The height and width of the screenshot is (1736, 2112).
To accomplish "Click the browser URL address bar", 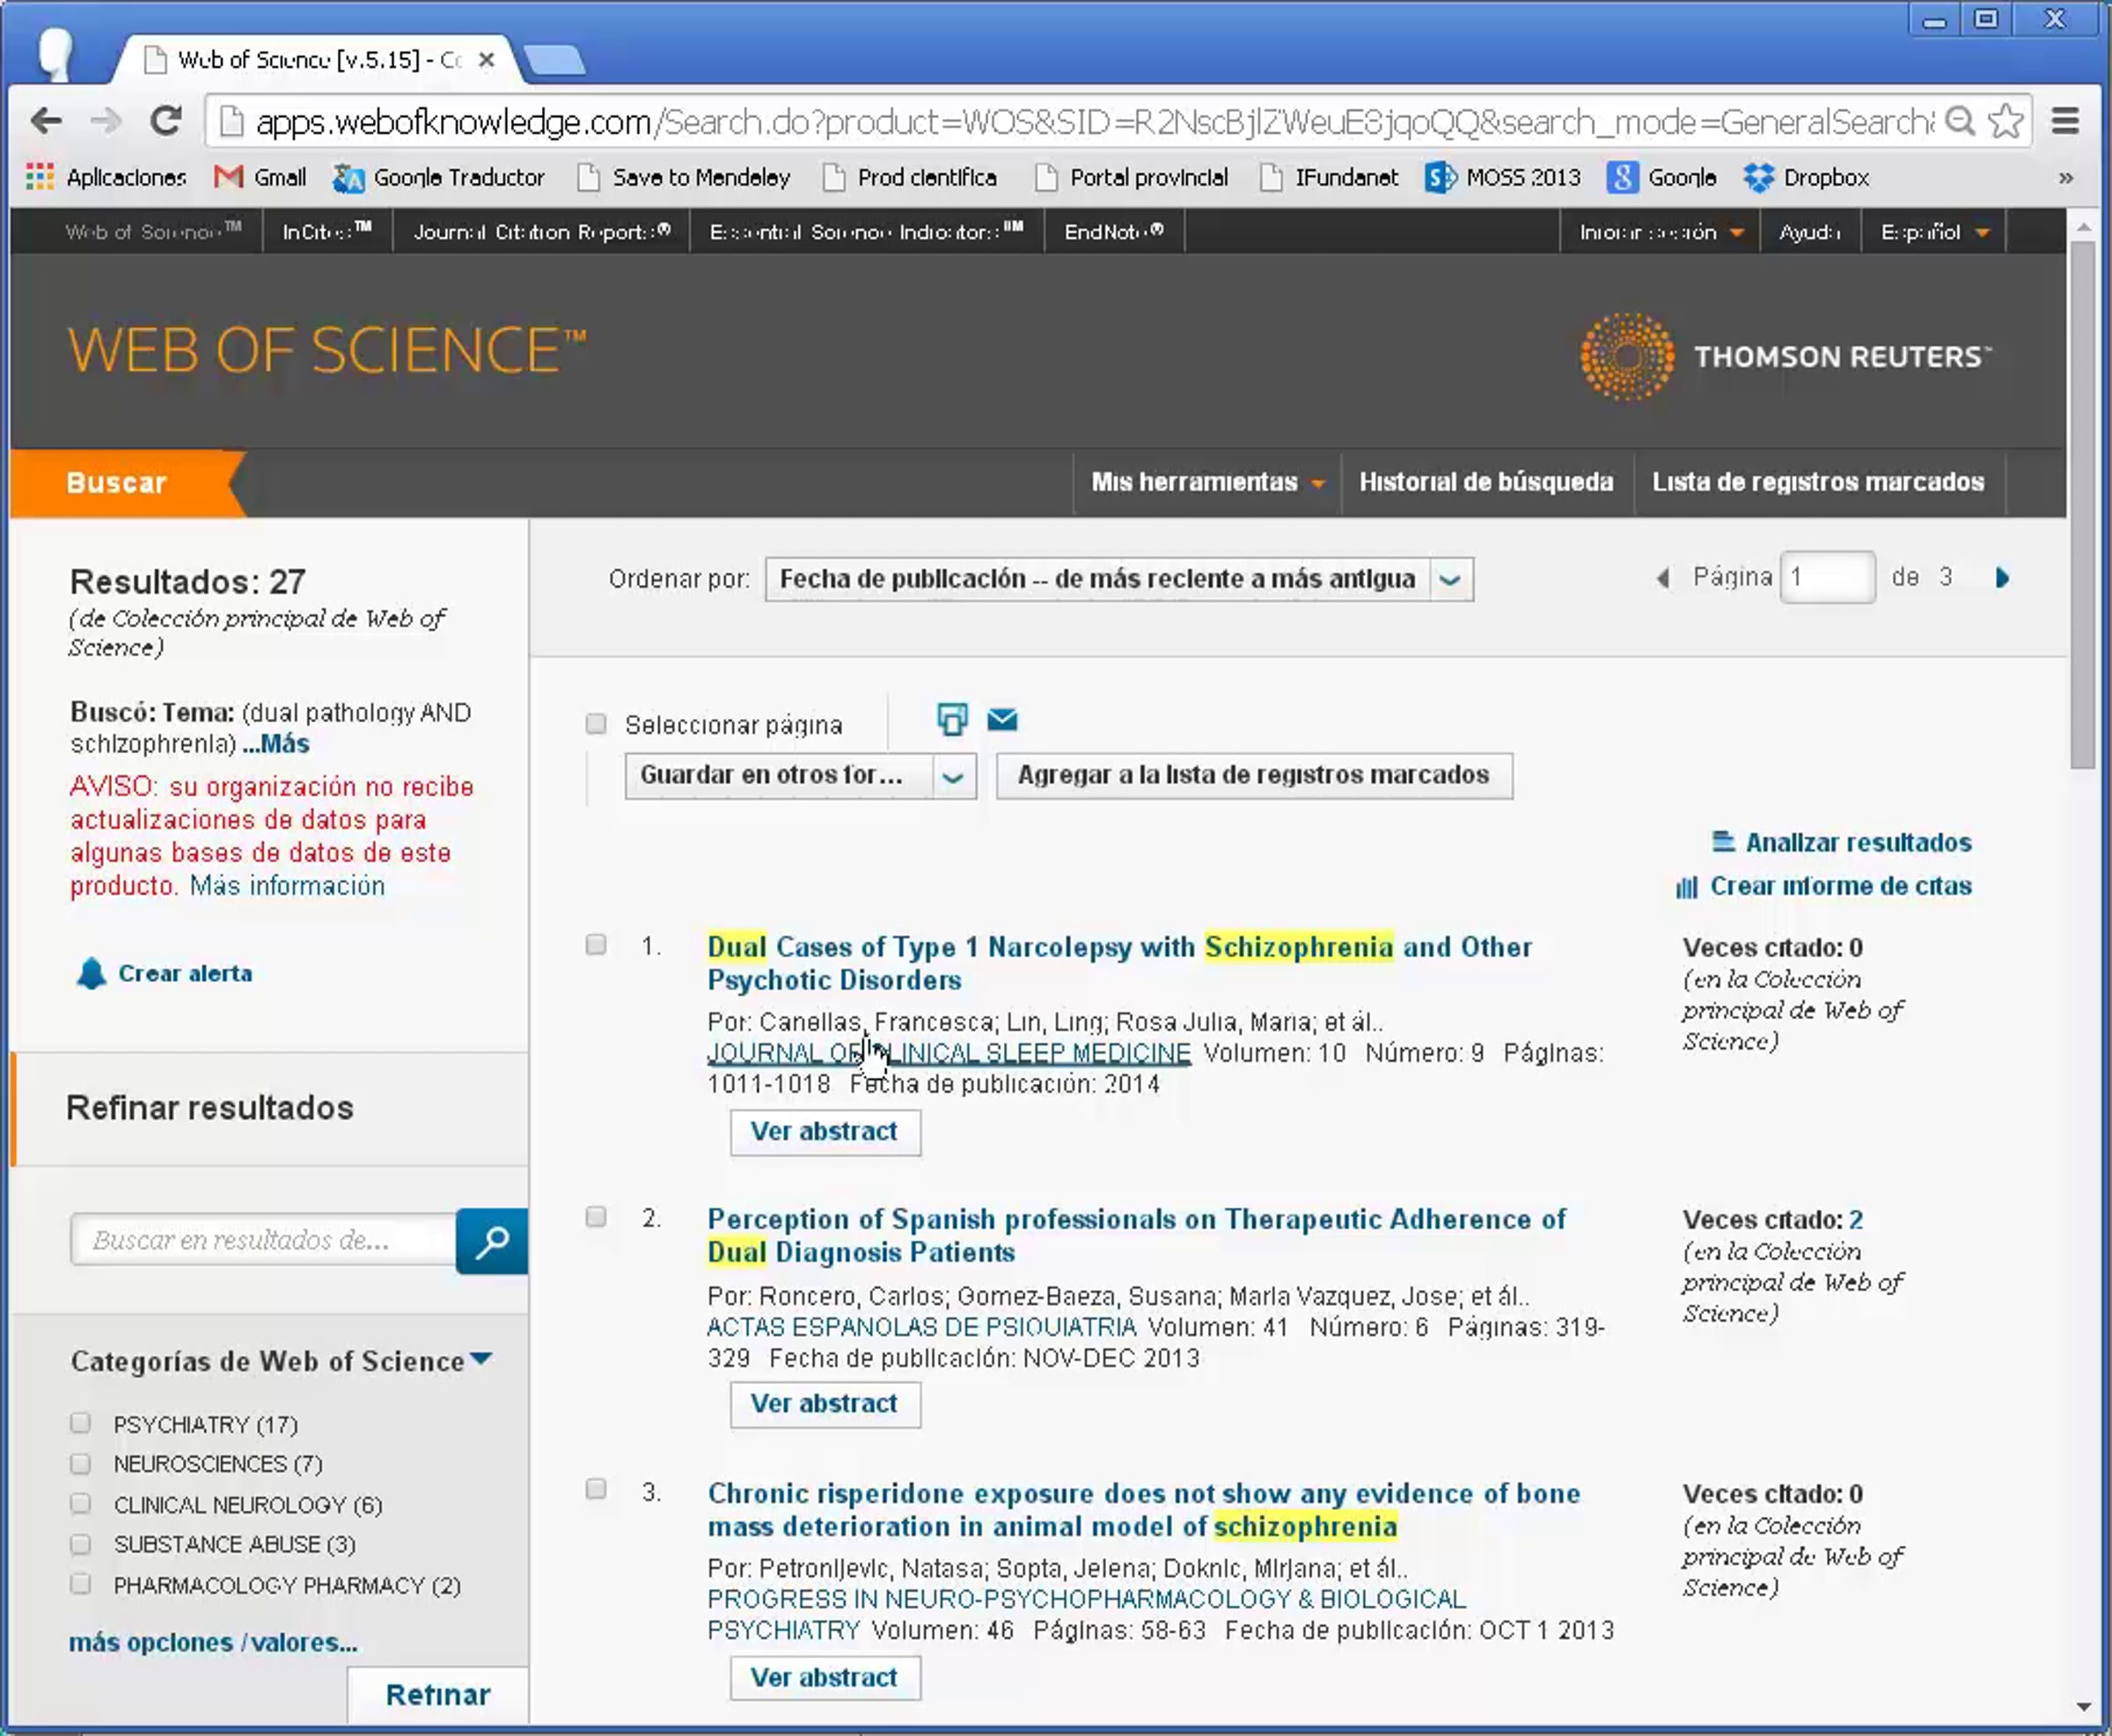I will coord(1095,122).
